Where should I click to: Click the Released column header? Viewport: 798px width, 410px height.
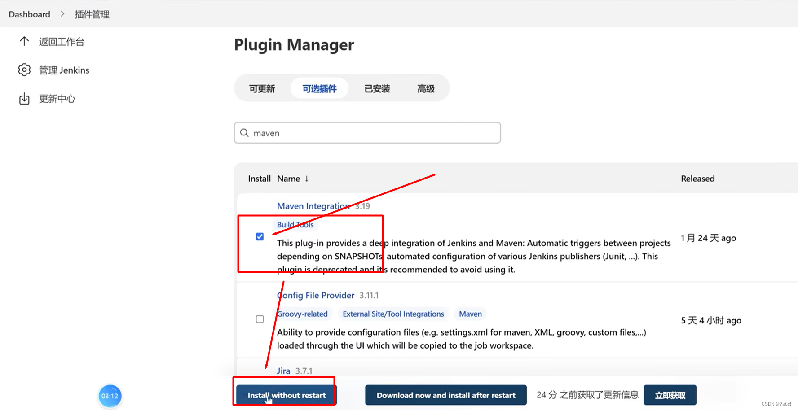[x=697, y=179]
